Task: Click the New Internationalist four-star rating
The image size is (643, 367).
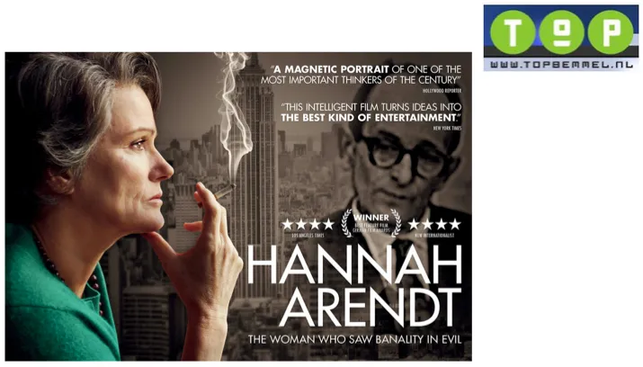Action: tap(434, 227)
